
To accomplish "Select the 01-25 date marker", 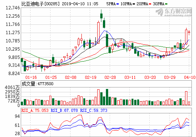I will (51, 77).
